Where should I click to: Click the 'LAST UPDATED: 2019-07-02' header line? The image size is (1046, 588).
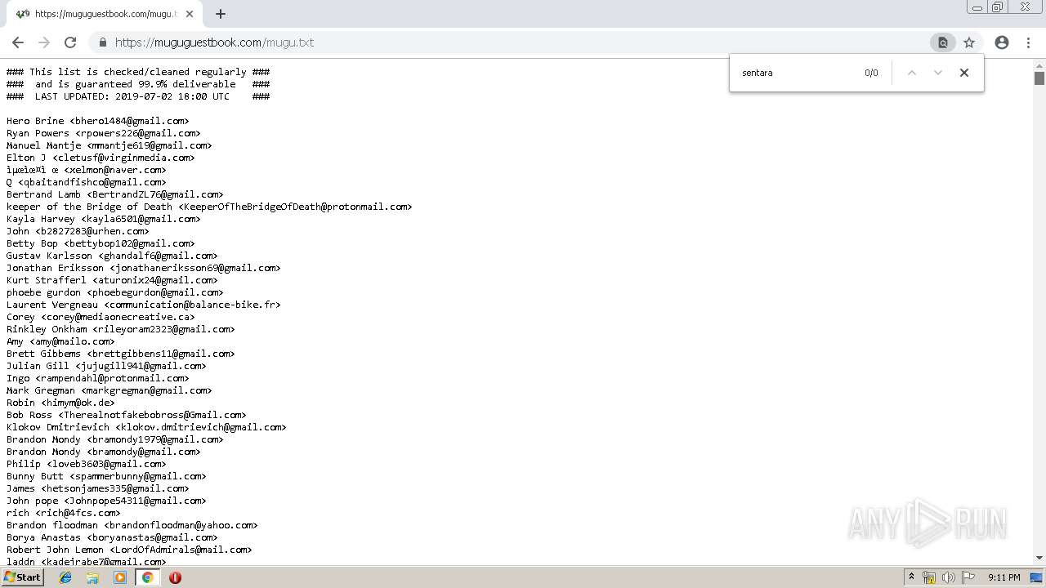pos(138,96)
